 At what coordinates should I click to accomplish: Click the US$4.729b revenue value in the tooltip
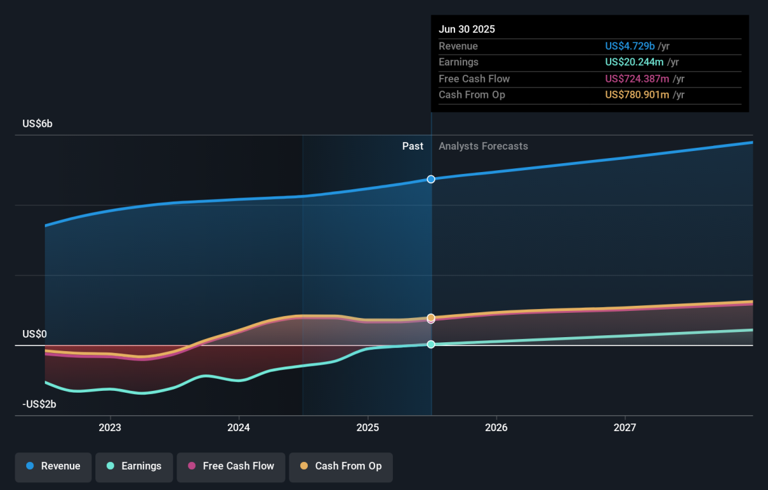point(630,46)
